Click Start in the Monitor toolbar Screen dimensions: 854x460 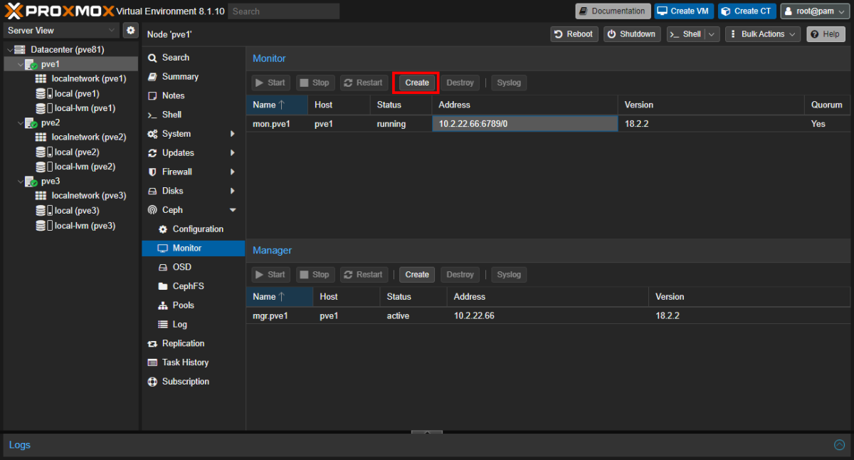pyautogui.click(x=270, y=83)
